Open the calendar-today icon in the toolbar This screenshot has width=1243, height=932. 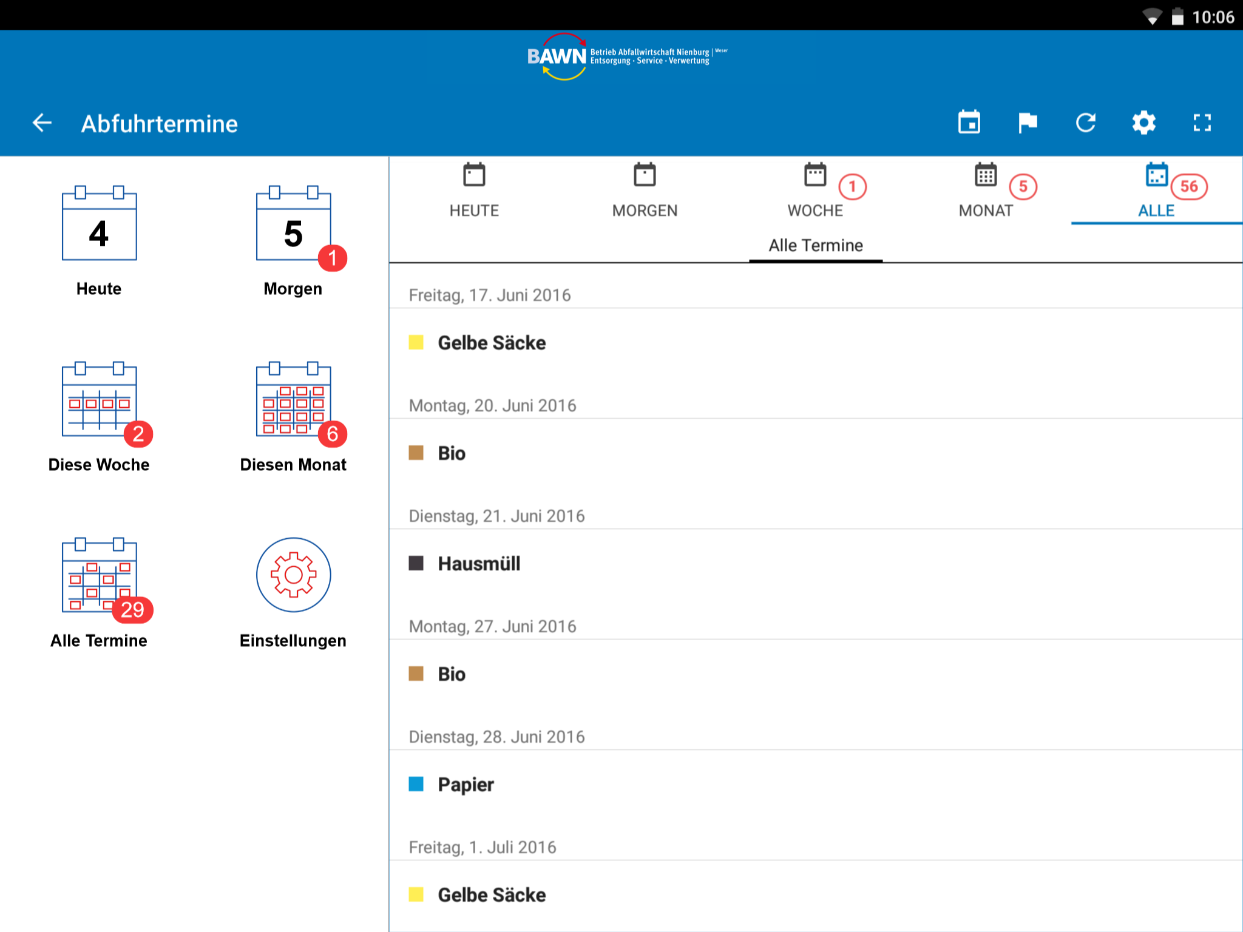969,123
